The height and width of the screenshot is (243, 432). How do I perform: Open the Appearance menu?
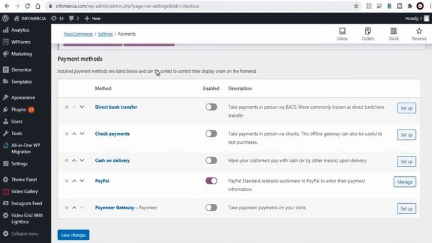click(x=23, y=97)
